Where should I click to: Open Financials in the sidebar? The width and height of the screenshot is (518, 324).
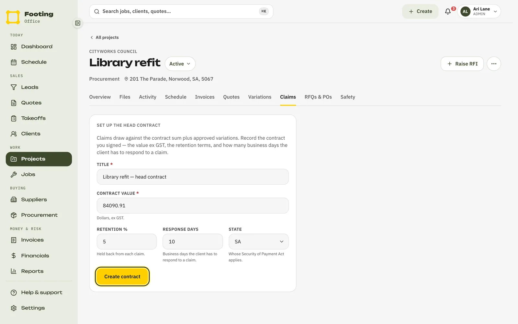click(x=39, y=256)
